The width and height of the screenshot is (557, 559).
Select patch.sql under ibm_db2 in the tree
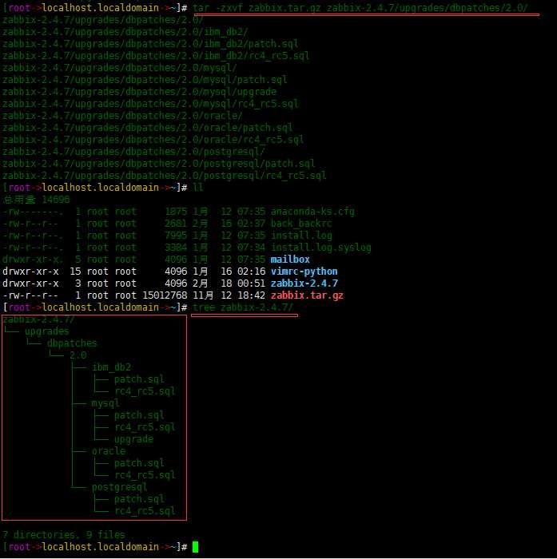pos(139,379)
